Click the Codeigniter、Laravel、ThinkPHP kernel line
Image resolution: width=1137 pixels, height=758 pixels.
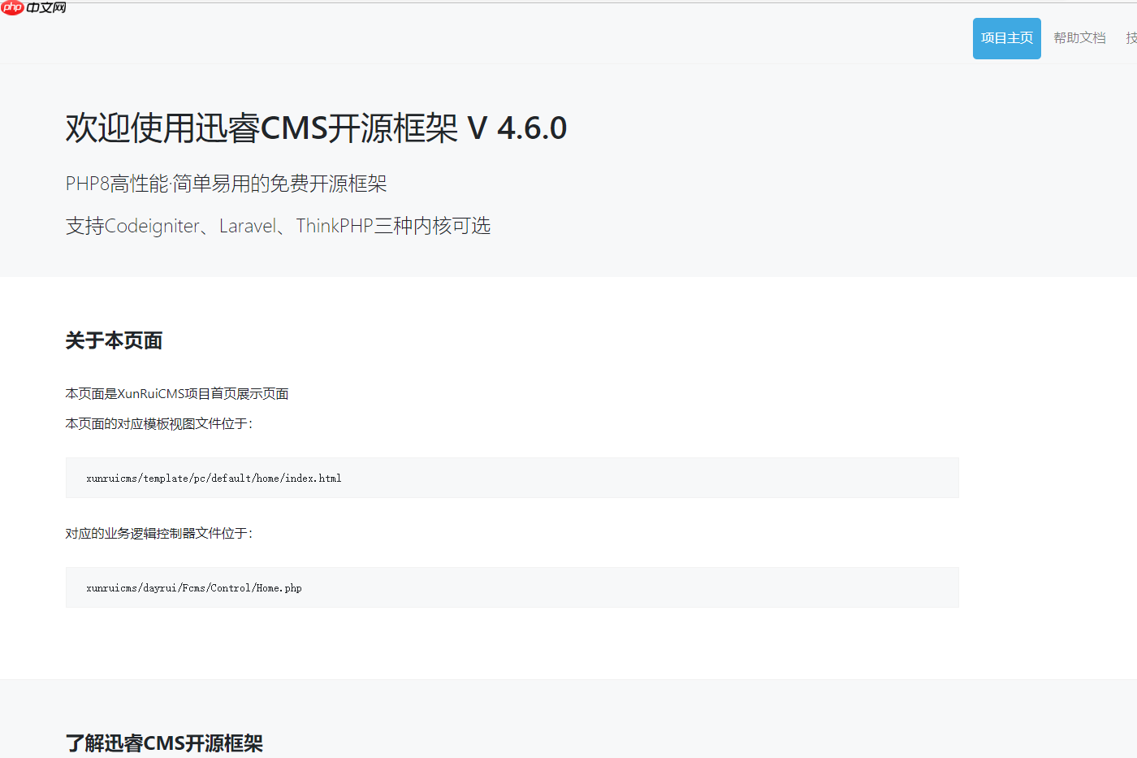coord(278,226)
